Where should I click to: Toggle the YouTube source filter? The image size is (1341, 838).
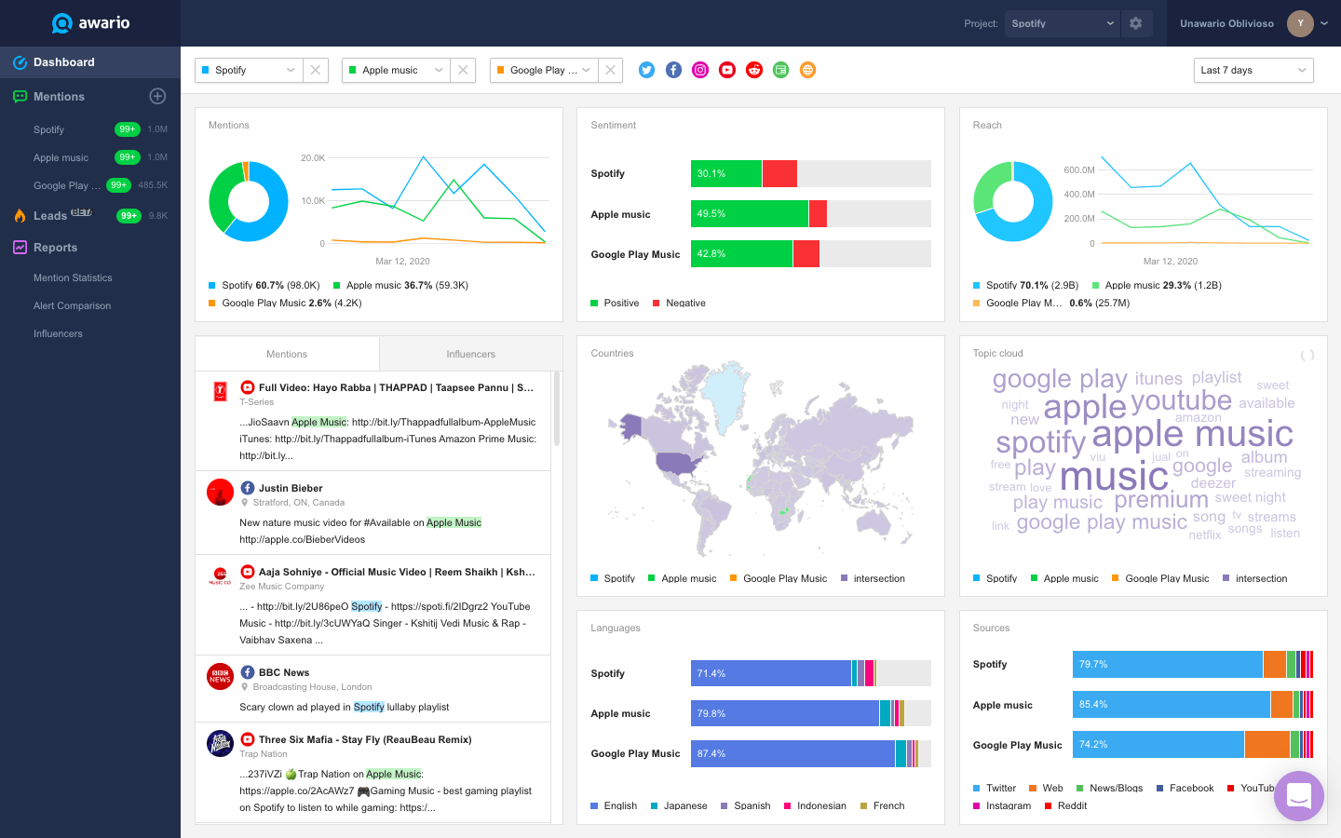tap(727, 69)
